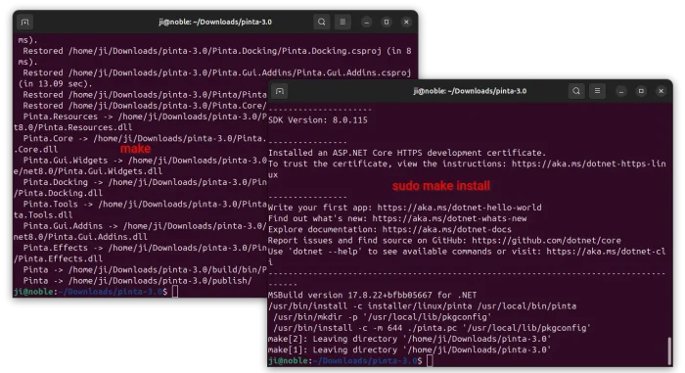Close the back terminal window

406,22
